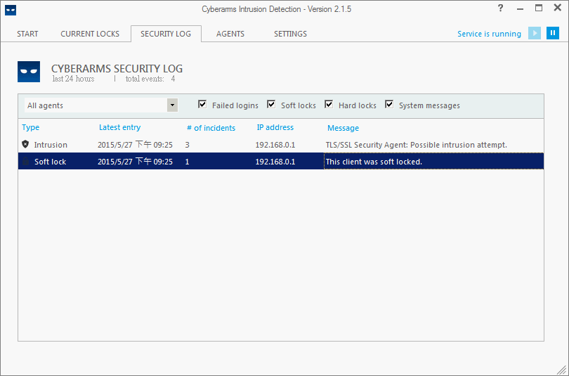Switch to the START tab

pos(27,34)
